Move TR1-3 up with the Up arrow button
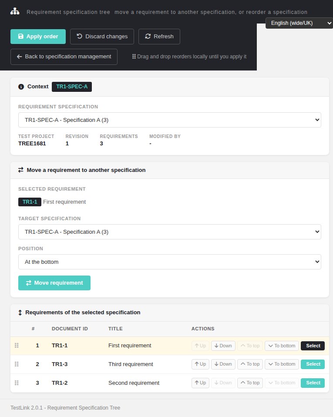 [201, 364]
